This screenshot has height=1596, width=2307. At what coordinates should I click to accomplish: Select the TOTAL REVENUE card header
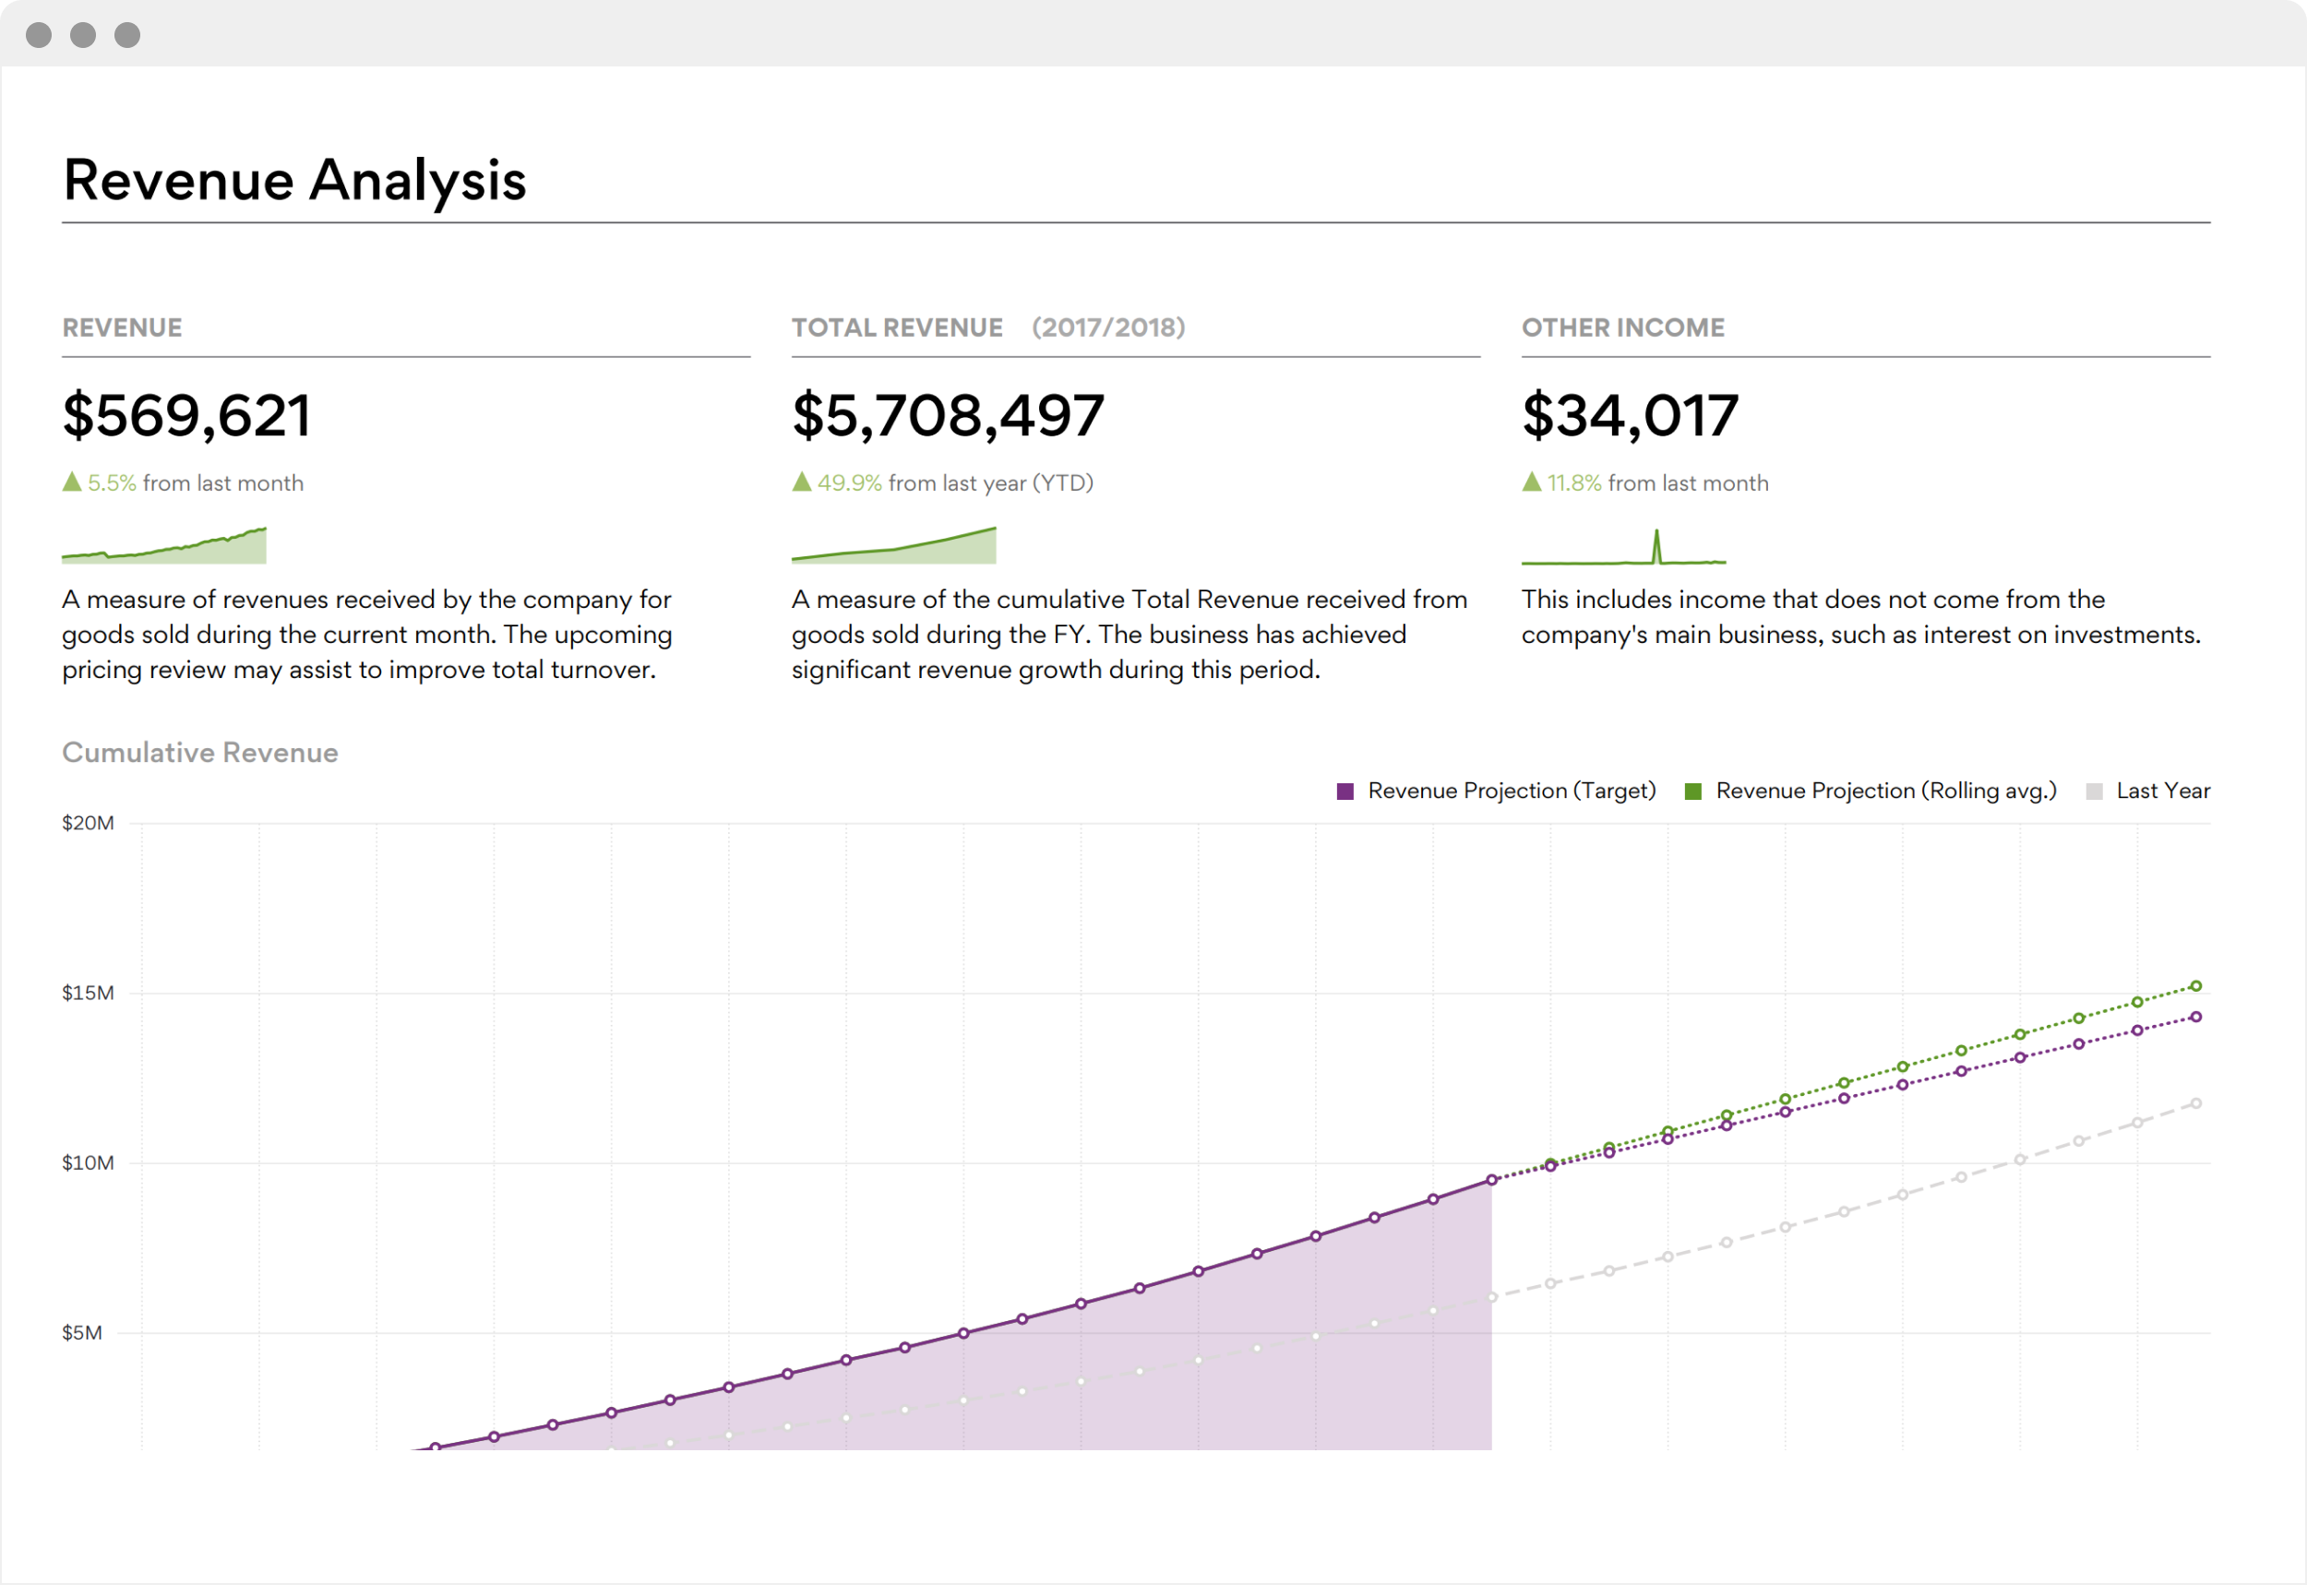[x=896, y=327]
